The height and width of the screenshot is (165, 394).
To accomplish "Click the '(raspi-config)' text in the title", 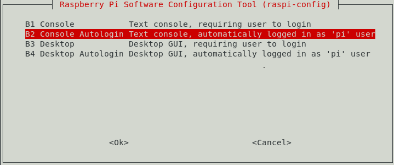I will point(296,4).
